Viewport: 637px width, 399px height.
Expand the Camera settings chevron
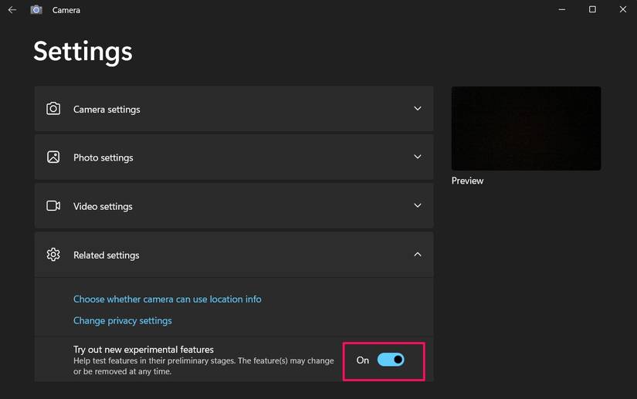[x=418, y=109]
